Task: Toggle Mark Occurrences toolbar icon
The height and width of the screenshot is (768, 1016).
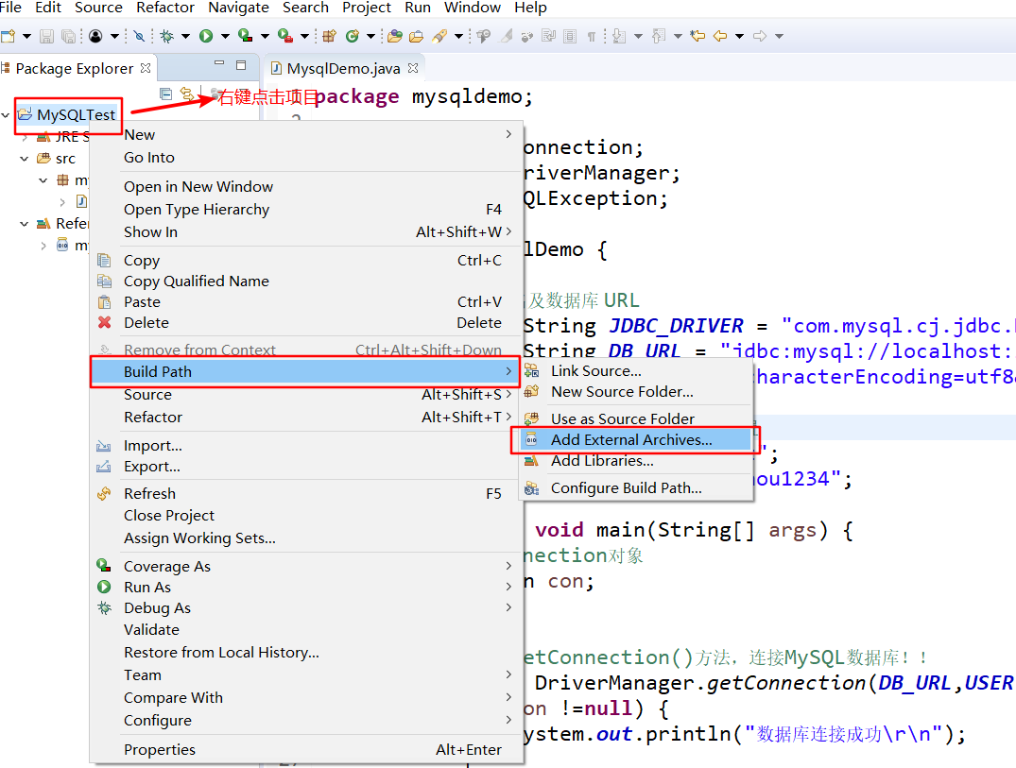Action: (x=506, y=36)
